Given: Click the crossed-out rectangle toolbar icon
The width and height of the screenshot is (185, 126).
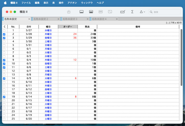Looking at the screenshot, I should point(110,12).
